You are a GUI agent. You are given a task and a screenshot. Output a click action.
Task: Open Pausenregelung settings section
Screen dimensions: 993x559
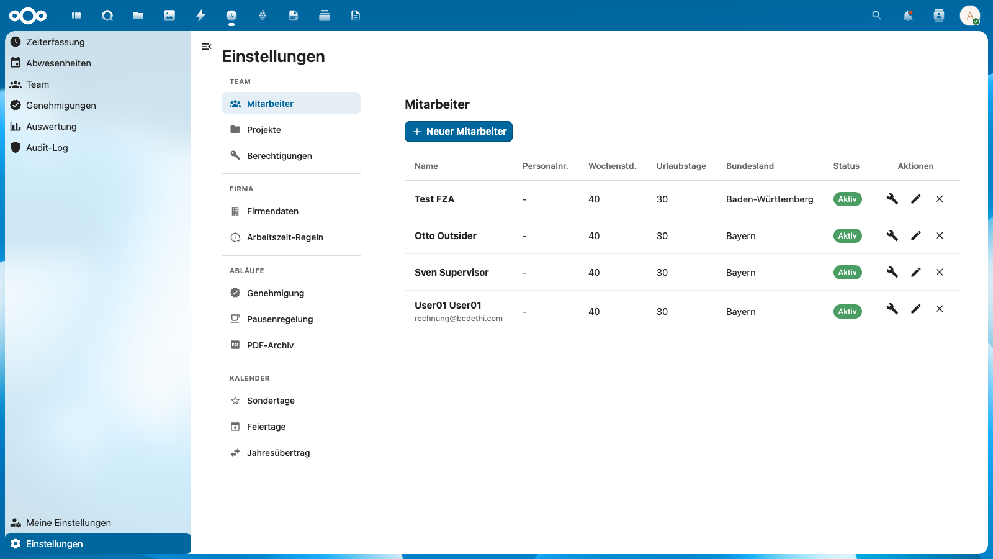[x=291, y=319]
